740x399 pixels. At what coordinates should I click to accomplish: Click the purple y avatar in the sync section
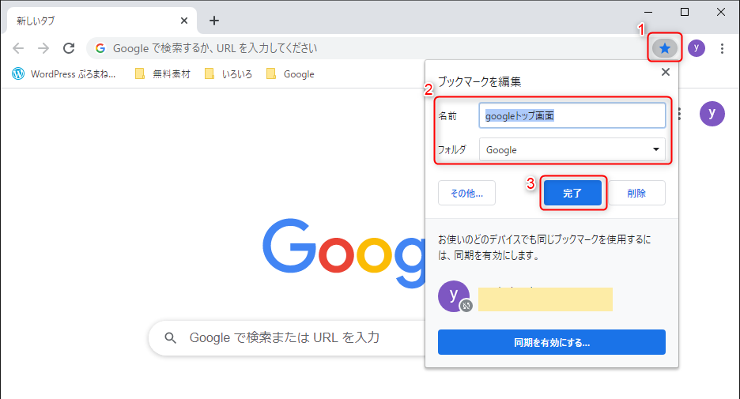454,296
